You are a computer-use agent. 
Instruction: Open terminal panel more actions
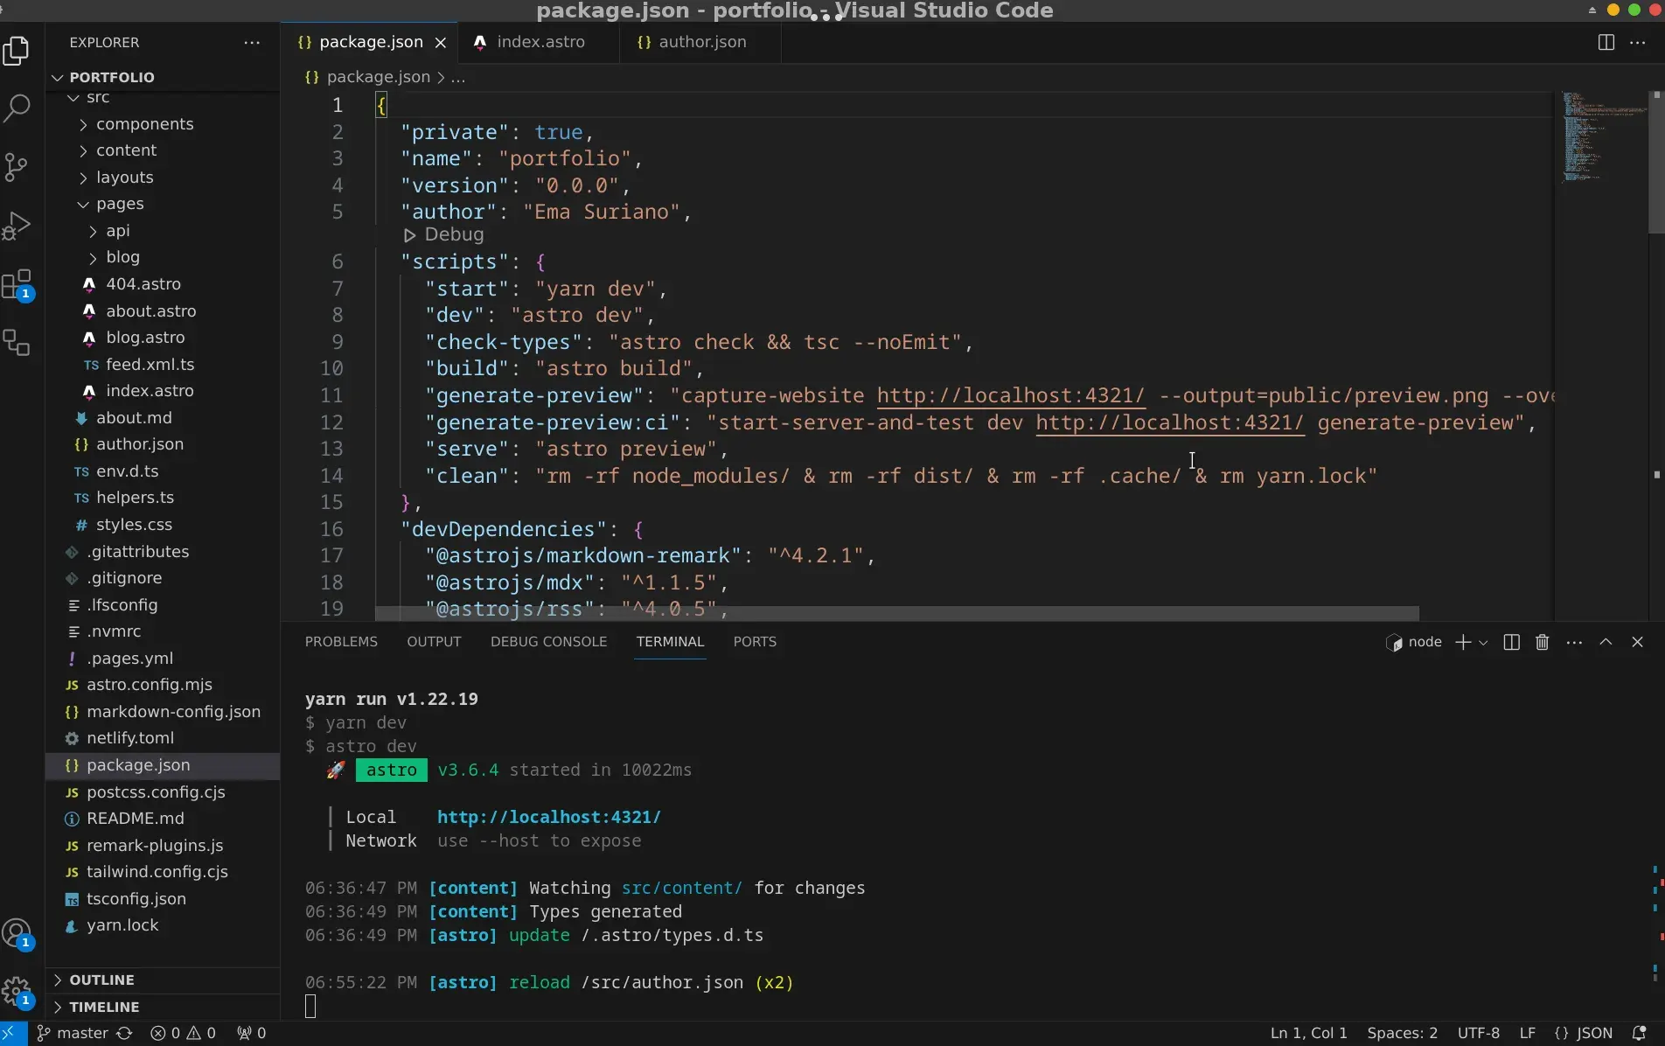(x=1574, y=642)
